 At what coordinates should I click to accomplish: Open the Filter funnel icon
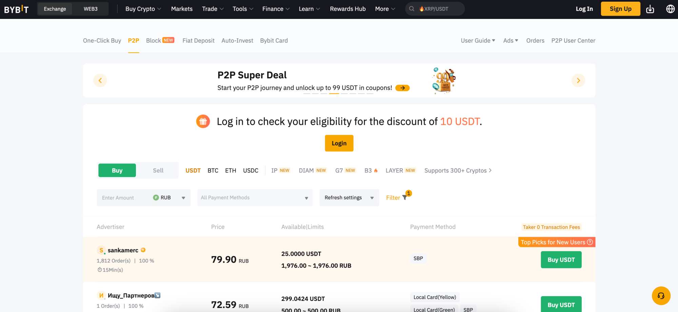click(405, 197)
